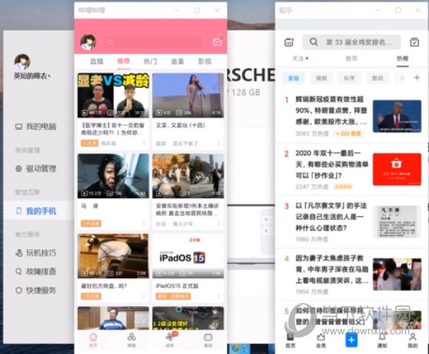Click the Zhihu search magnifier icon
This screenshot has height=354, width=429.
314,42
